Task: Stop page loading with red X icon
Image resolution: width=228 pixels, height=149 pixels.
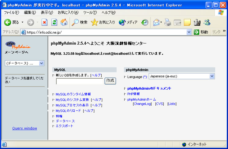Action: (x=44, y=22)
